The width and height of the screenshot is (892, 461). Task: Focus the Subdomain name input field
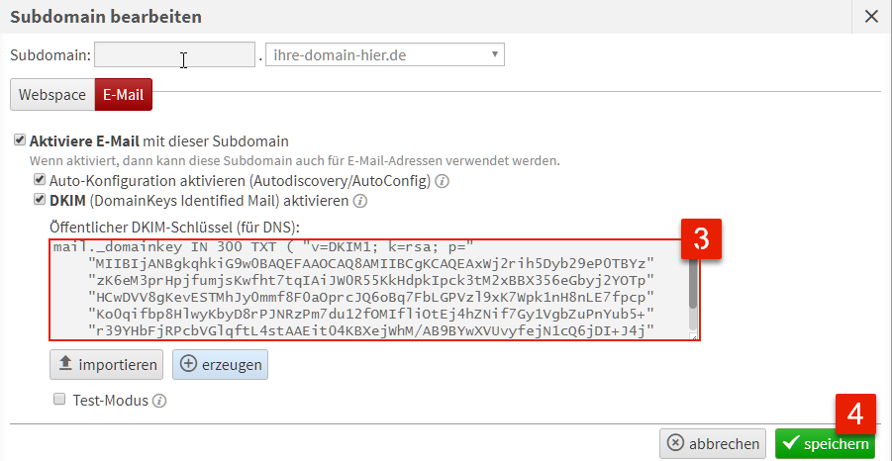point(175,54)
